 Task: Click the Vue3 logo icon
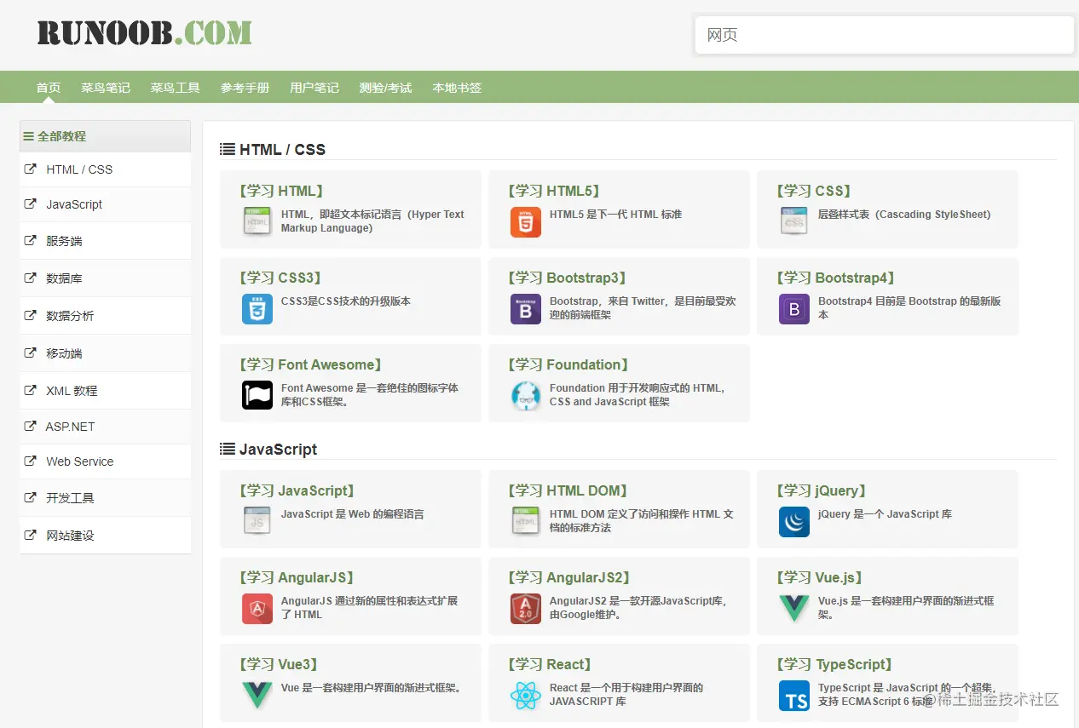pyautogui.click(x=257, y=695)
